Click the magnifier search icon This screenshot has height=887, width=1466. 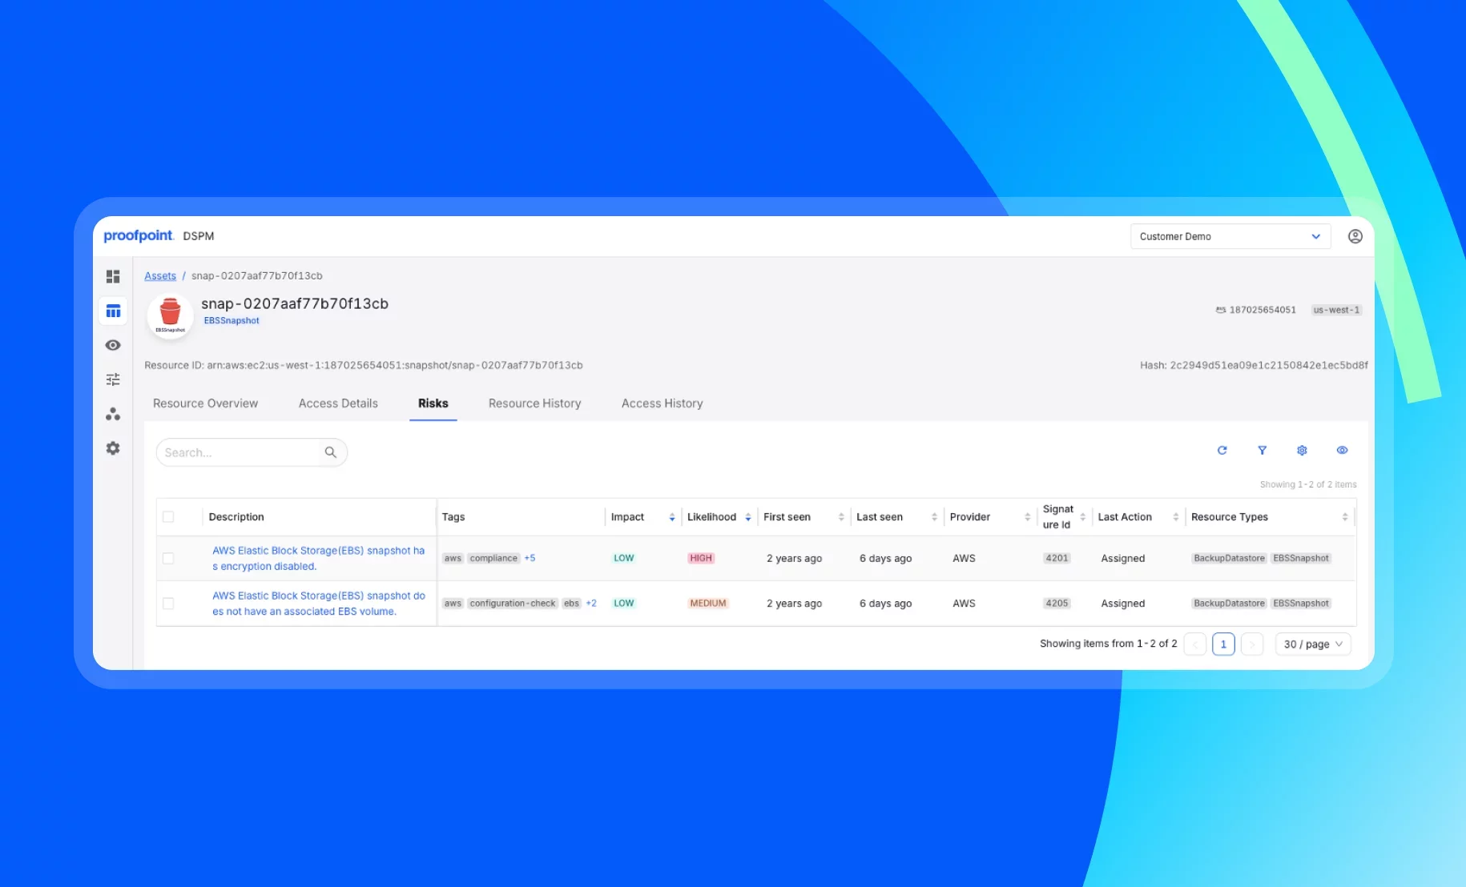[x=330, y=452]
